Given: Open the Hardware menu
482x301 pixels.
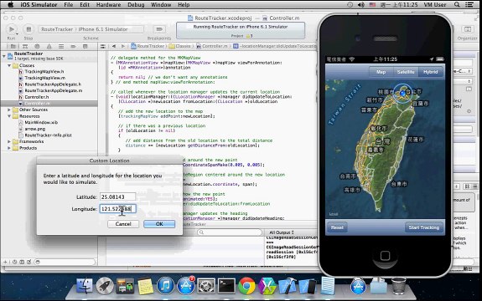Looking at the screenshot, I should coord(108,4).
